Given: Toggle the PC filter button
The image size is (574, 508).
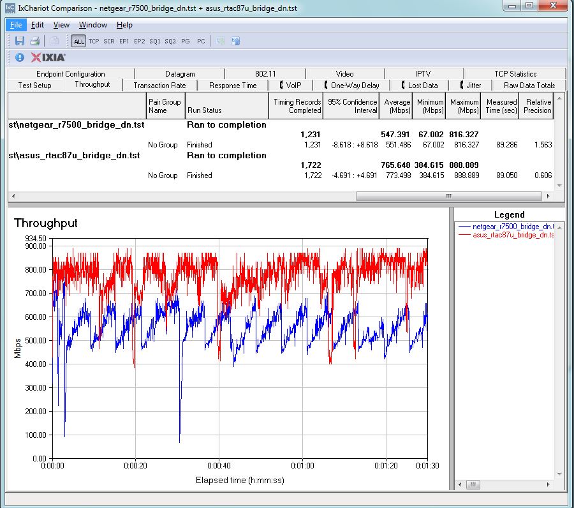Looking at the screenshot, I should pyautogui.click(x=201, y=41).
